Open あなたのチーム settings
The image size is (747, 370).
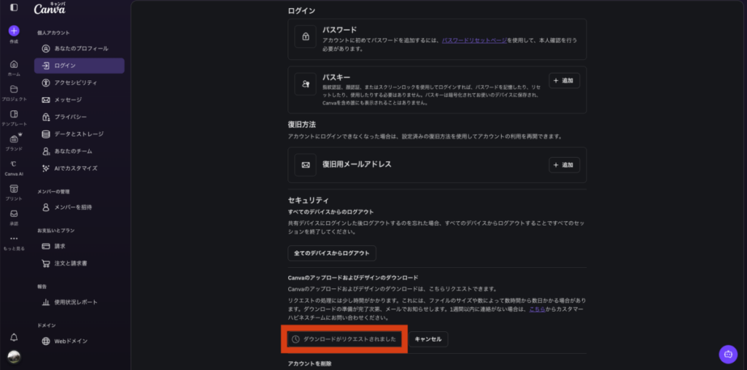79,151
